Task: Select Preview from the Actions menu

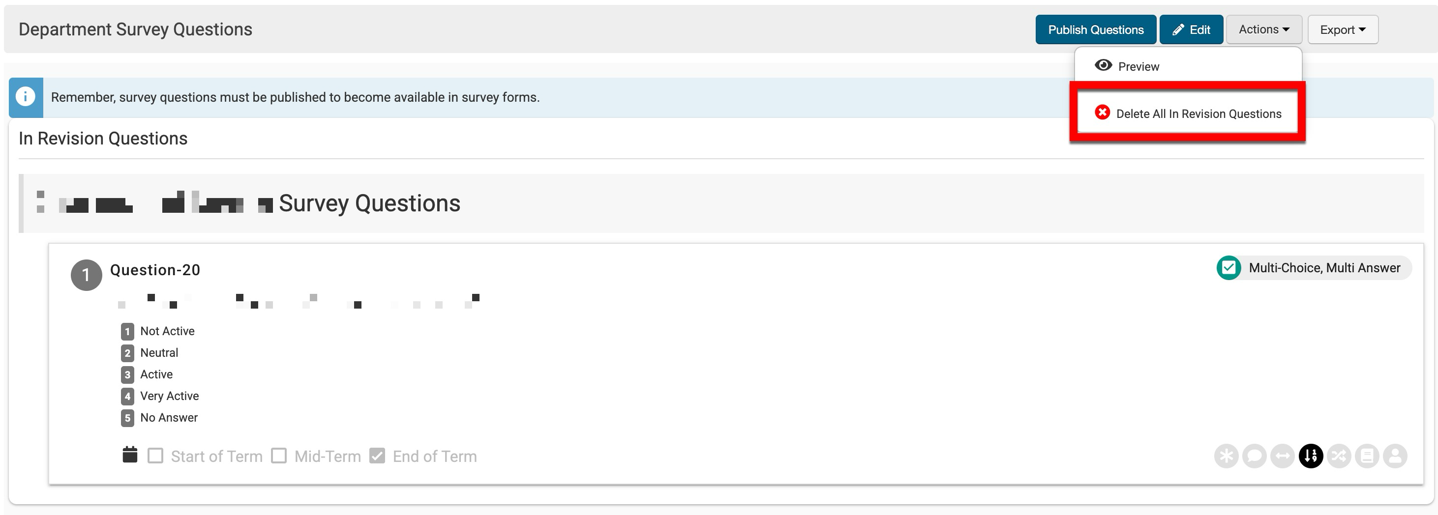Action: tap(1138, 66)
